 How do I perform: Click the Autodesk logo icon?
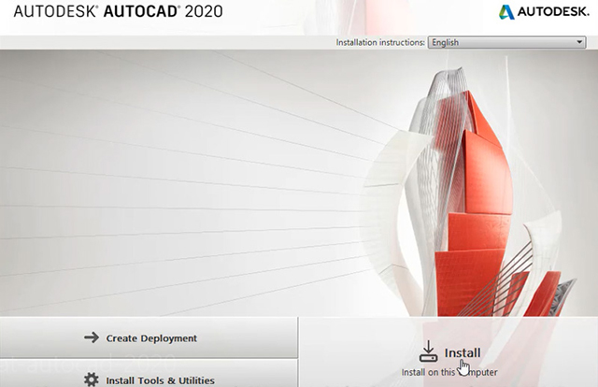[506, 12]
